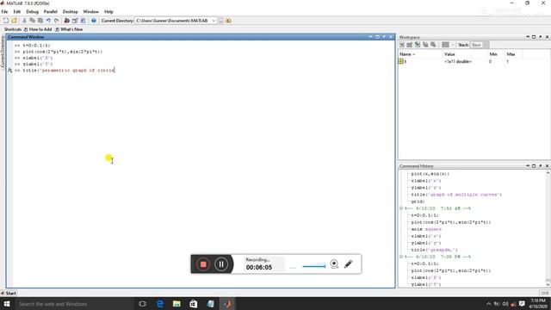The image size is (551, 310).
Task: Undo last action in toolbar
Action: point(48,21)
